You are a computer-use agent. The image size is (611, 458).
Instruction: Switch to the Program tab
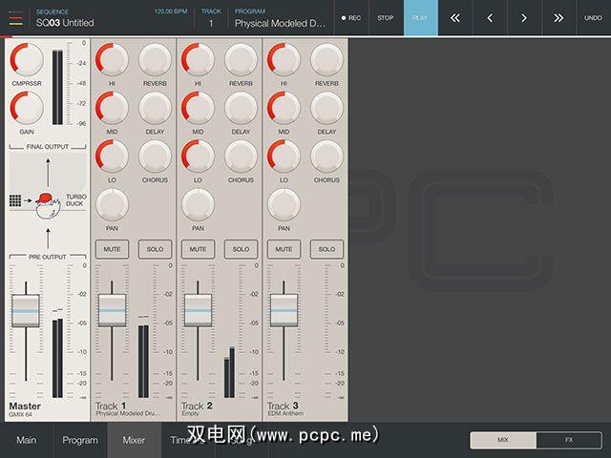[80, 440]
